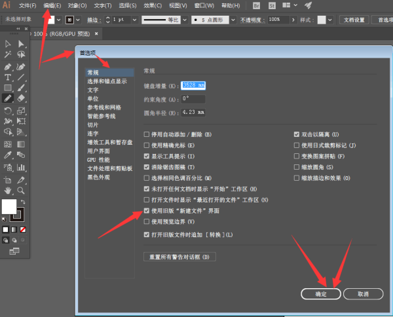Click the 确定 button
Image resolution: width=393 pixels, height=317 pixels.
click(321, 294)
